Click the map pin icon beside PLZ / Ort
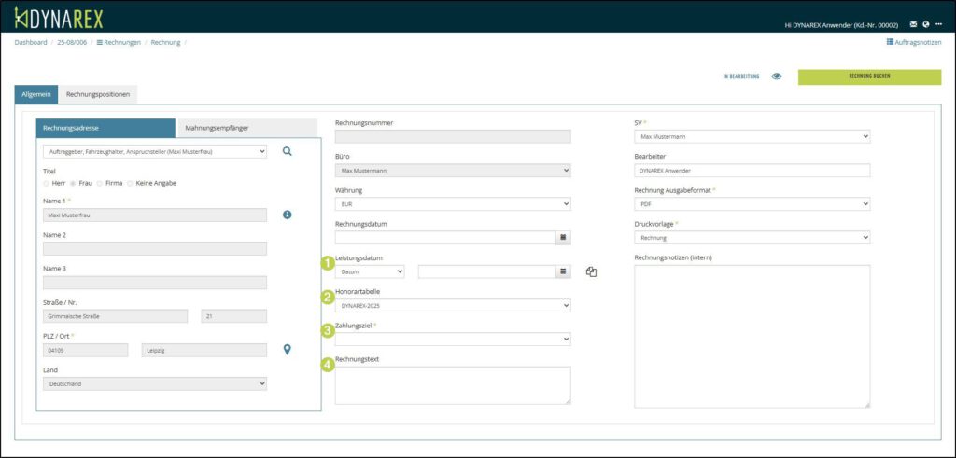 [288, 350]
